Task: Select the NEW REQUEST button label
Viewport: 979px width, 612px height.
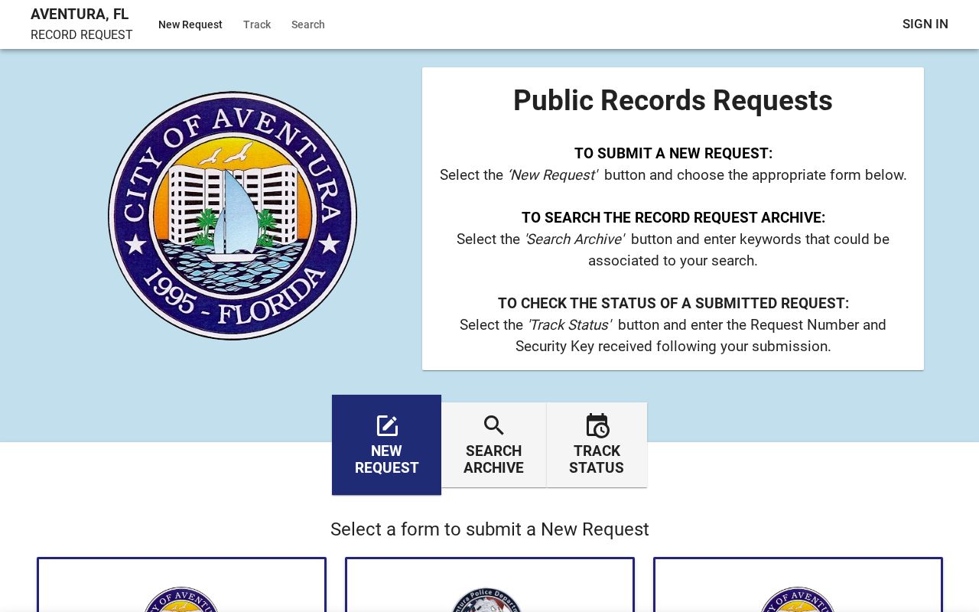Action: coord(386,459)
